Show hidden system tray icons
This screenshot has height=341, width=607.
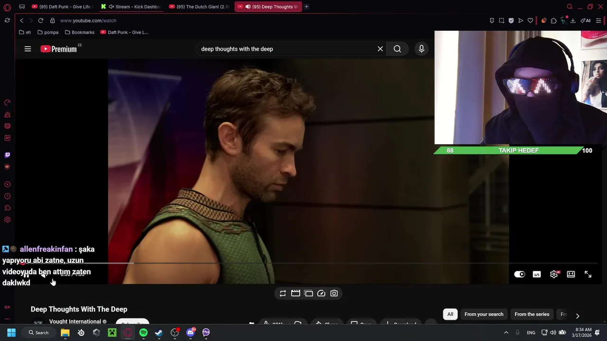(x=506, y=332)
